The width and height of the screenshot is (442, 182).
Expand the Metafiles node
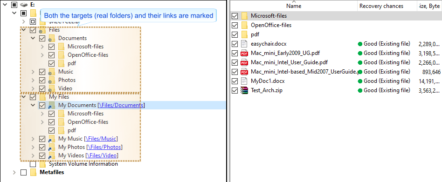[x=14, y=172]
